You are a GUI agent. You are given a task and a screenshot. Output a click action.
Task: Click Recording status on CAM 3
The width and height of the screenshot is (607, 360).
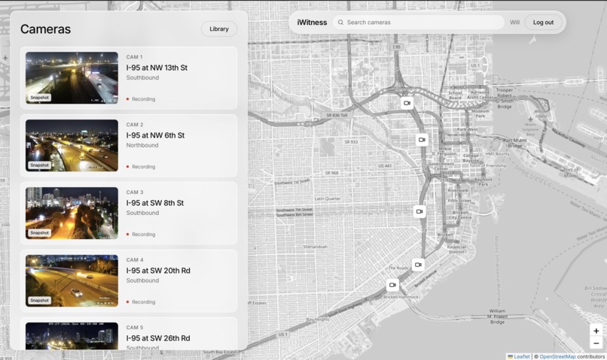[141, 234]
